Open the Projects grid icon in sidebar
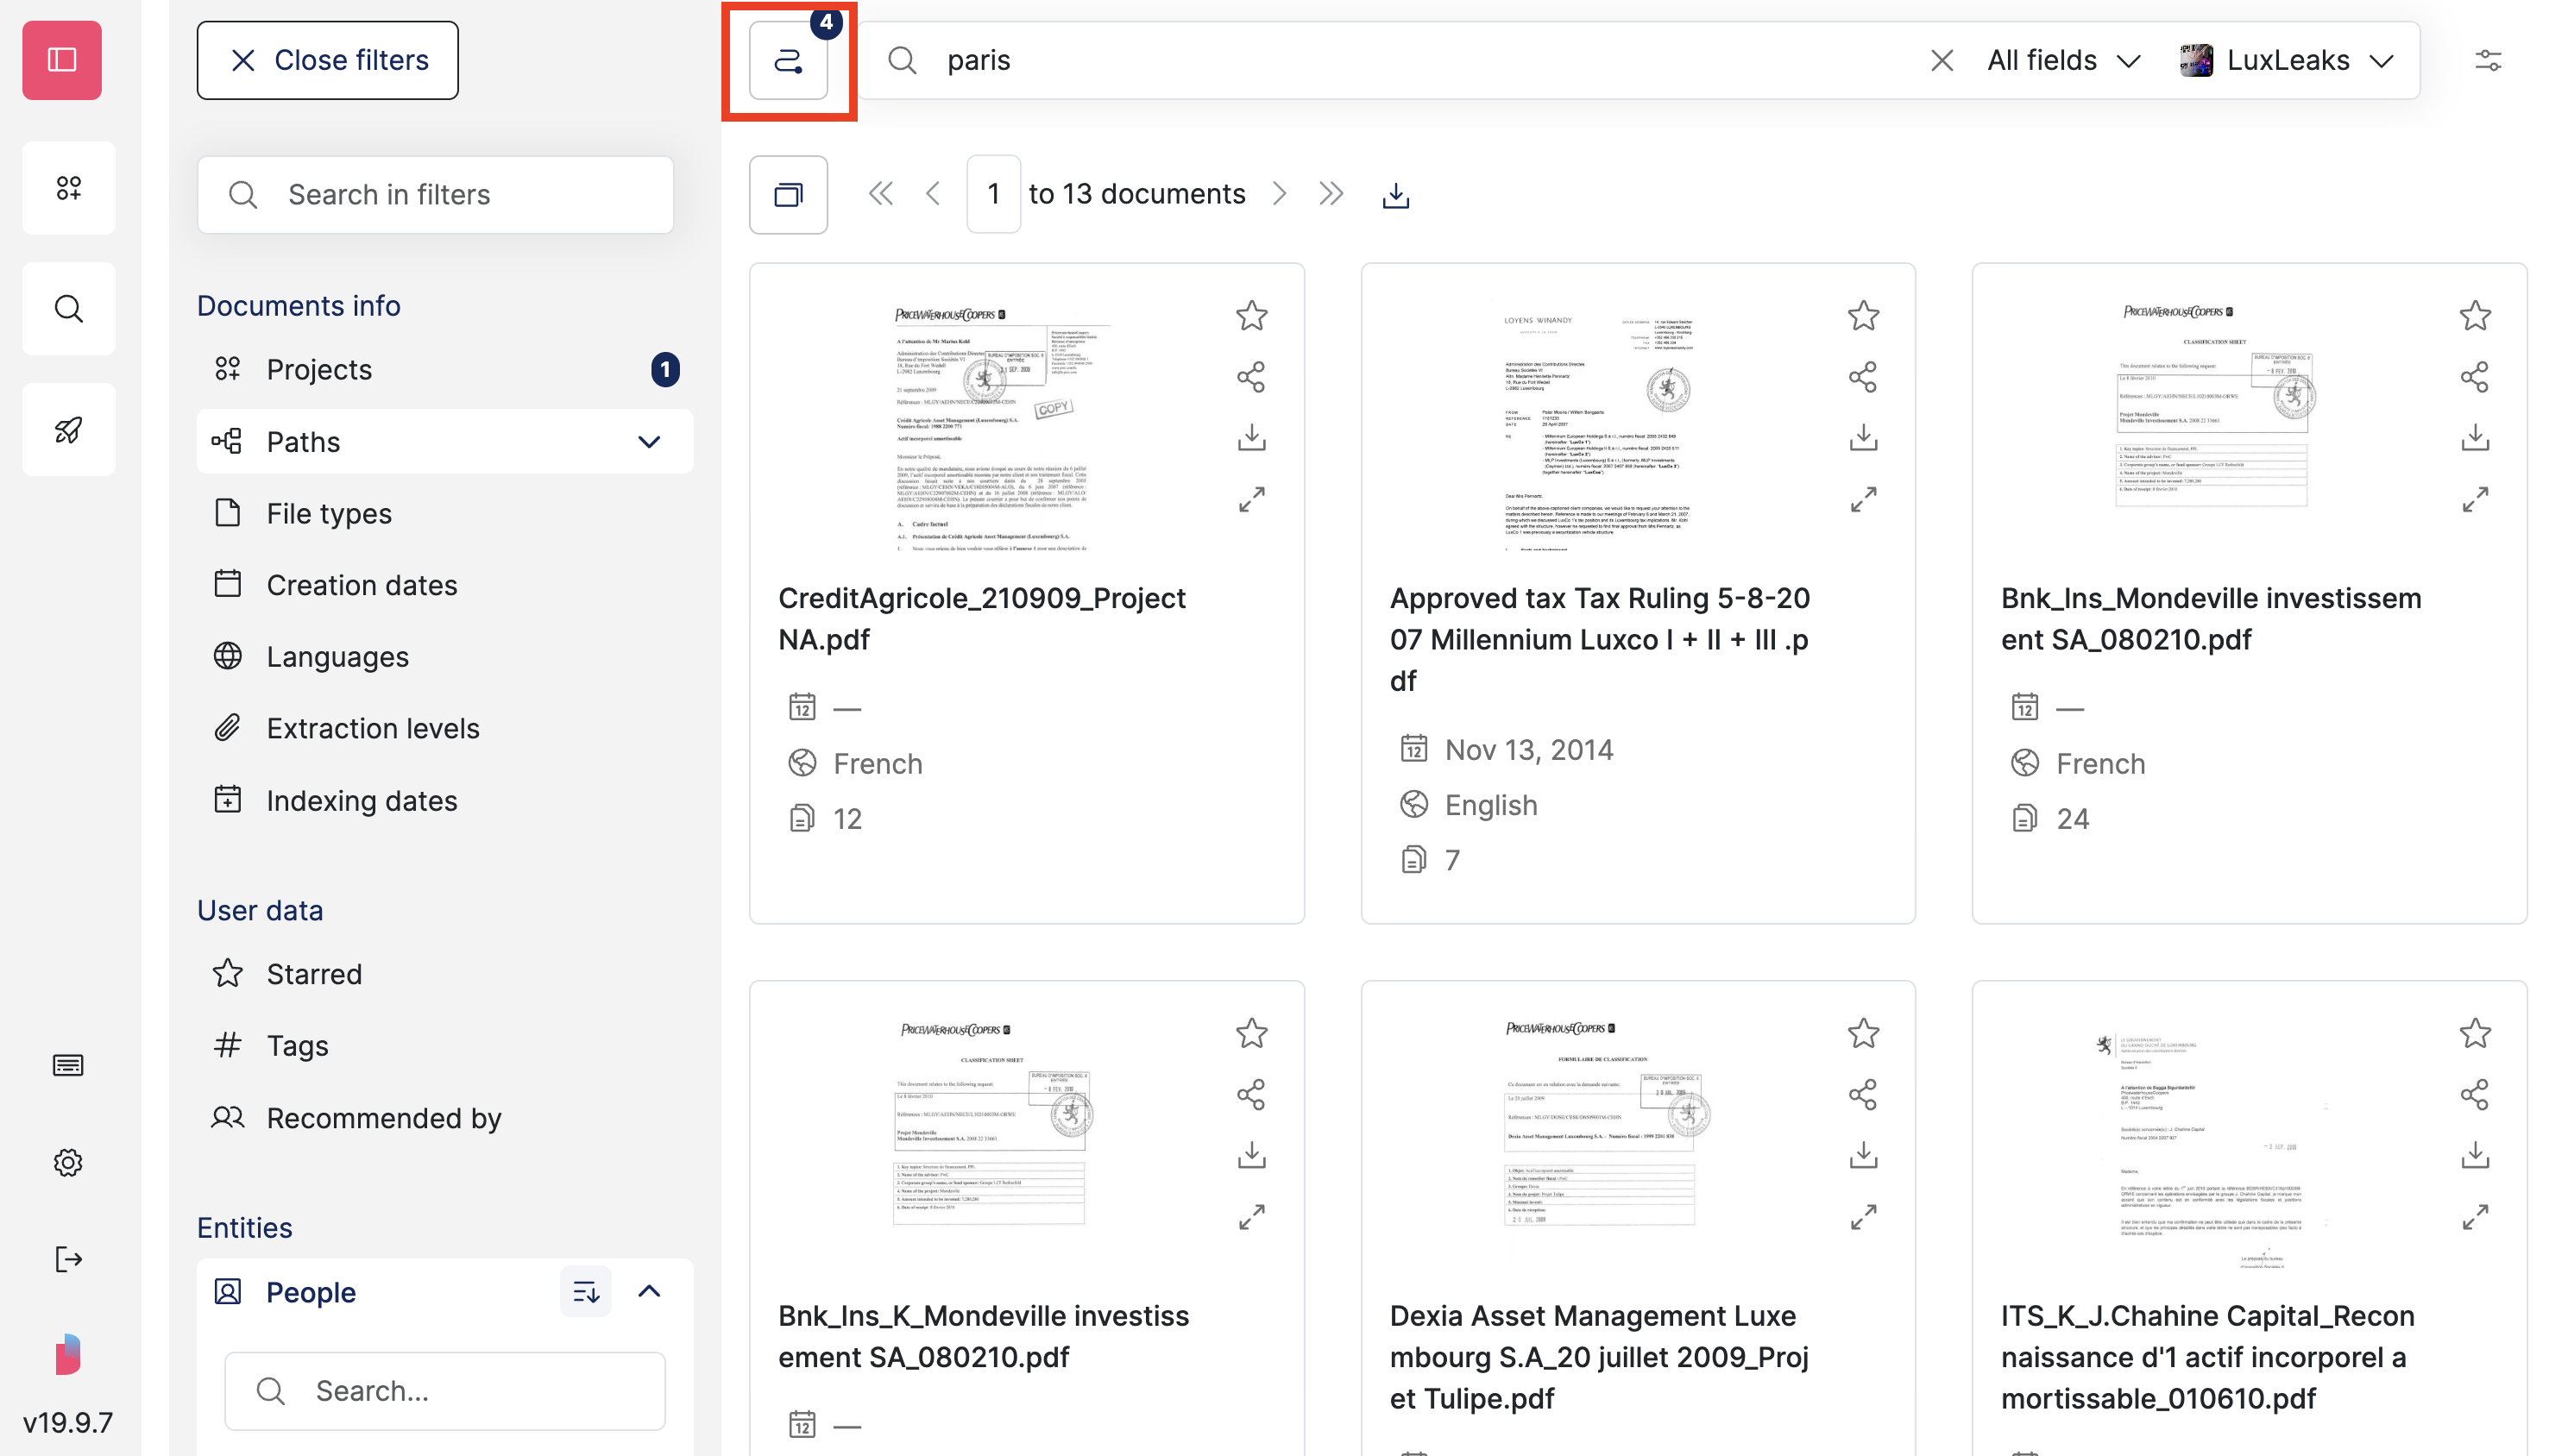 pyautogui.click(x=68, y=187)
